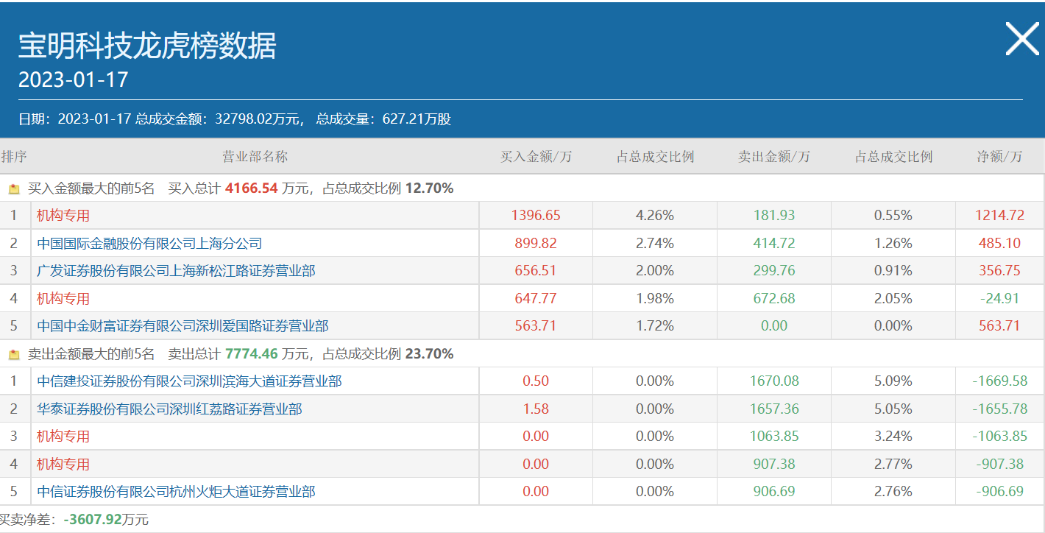The height and width of the screenshot is (533, 1045).
Task: Click the rank-4 seller 机构专用 link
Action: click(x=63, y=464)
